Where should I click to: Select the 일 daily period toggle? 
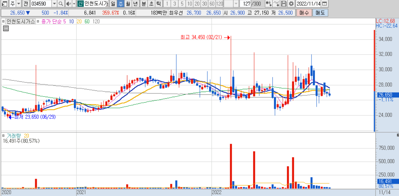pyautogui.click(x=113, y=4)
